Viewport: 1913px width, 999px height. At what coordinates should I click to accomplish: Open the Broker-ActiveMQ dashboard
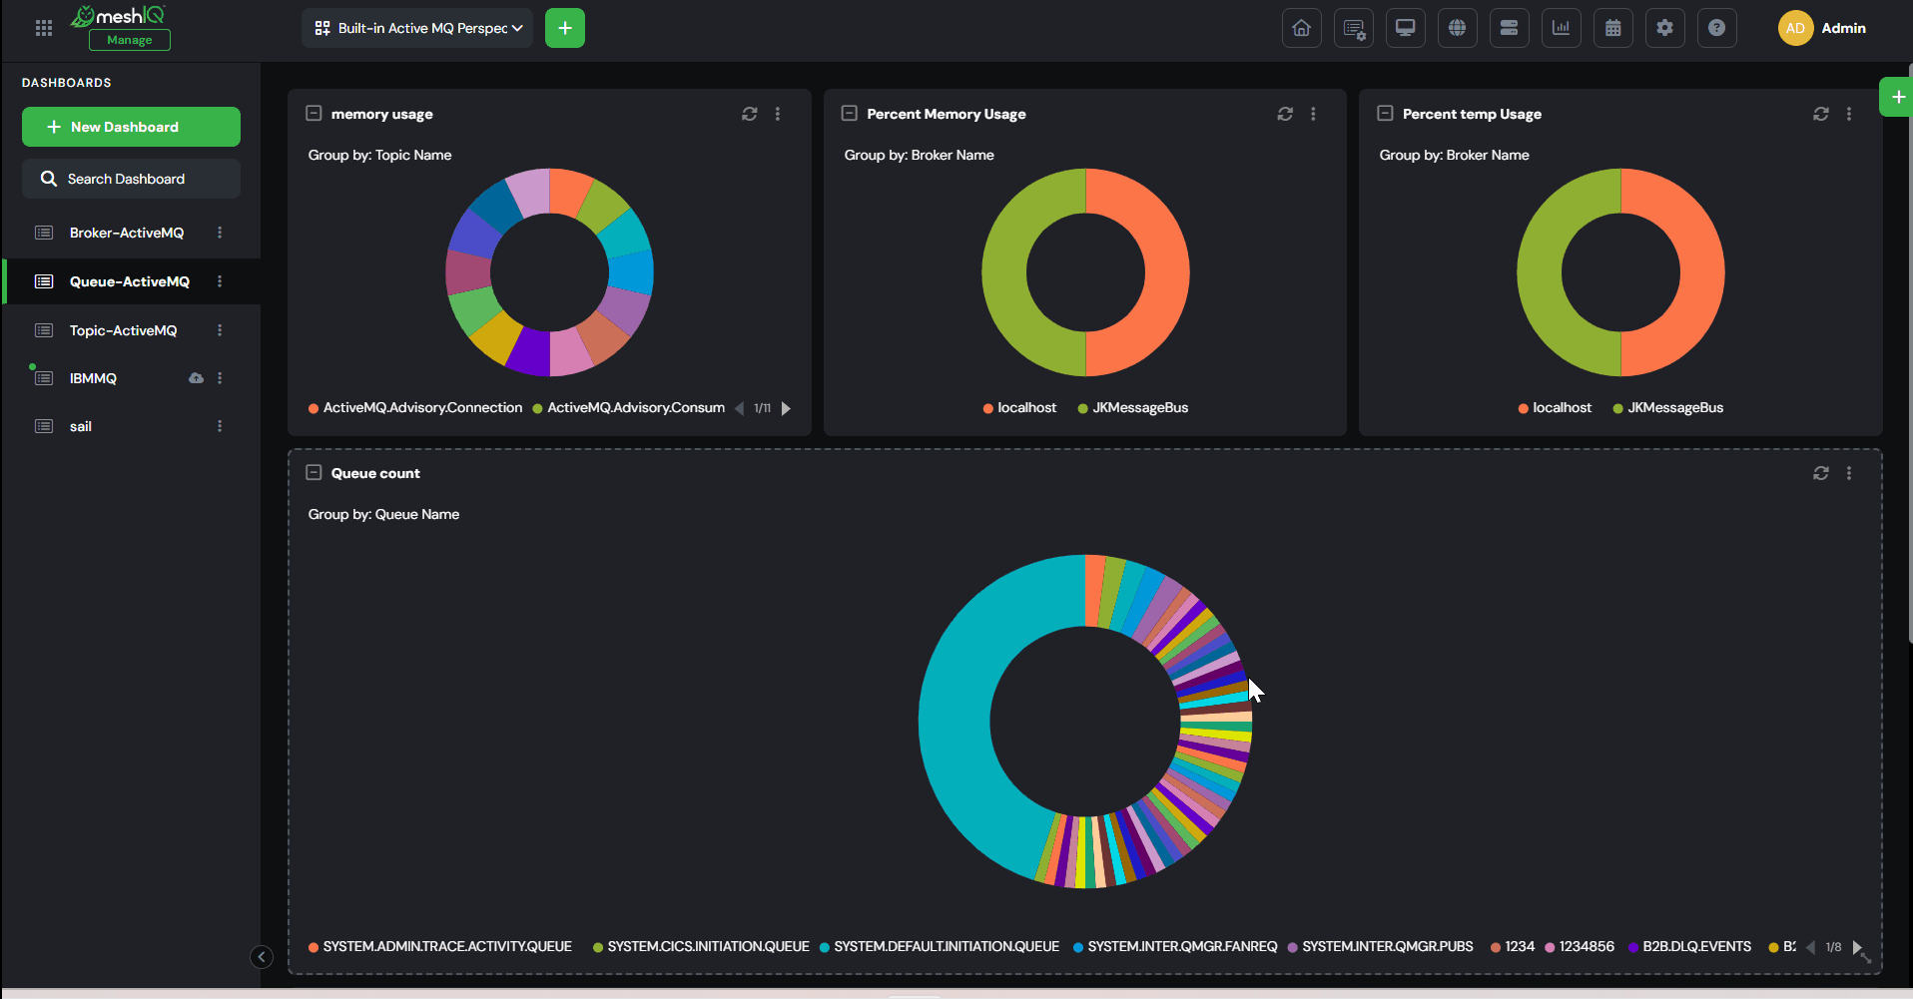click(x=127, y=233)
